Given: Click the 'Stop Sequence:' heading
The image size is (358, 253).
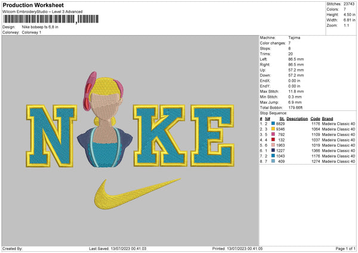Looking at the screenshot, I should pos(273,113).
